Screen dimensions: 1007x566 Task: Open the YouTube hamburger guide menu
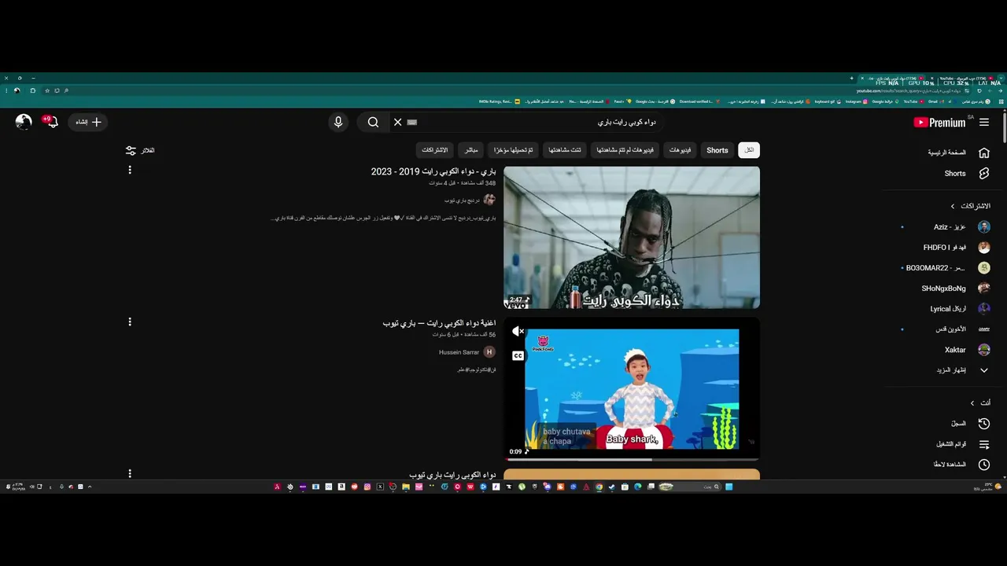coord(984,122)
